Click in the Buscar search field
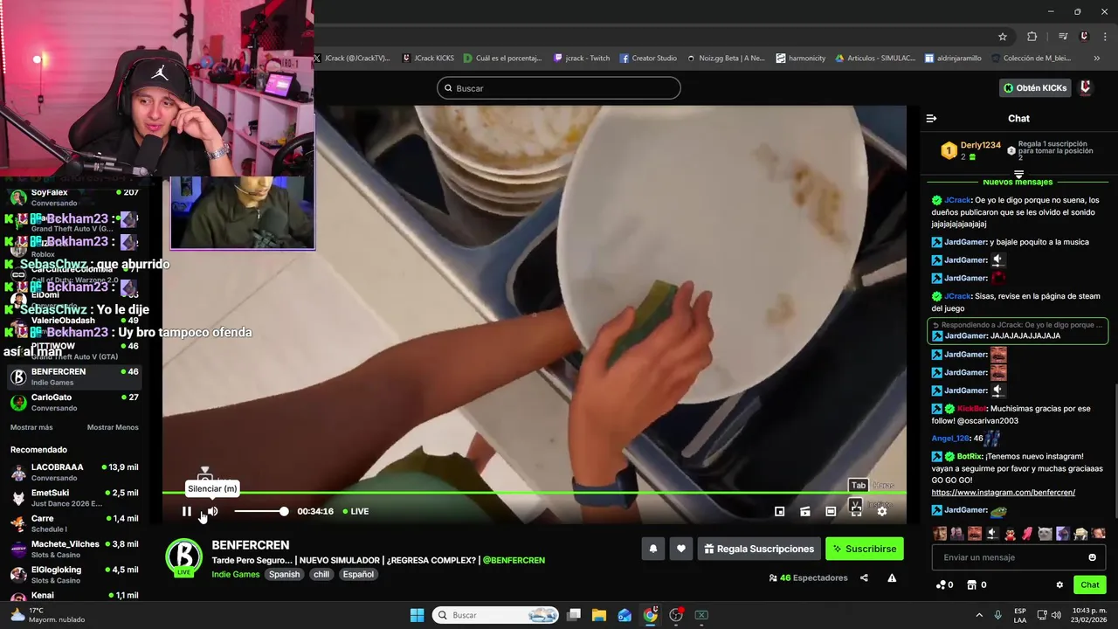The width and height of the screenshot is (1118, 629). point(559,88)
